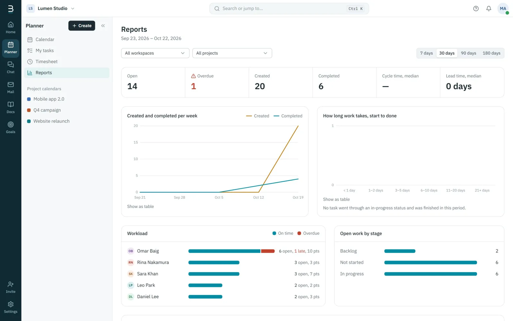Click the Overdue legend in Workload
This screenshot has height=321, width=513.
pyautogui.click(x=308, y=233)
